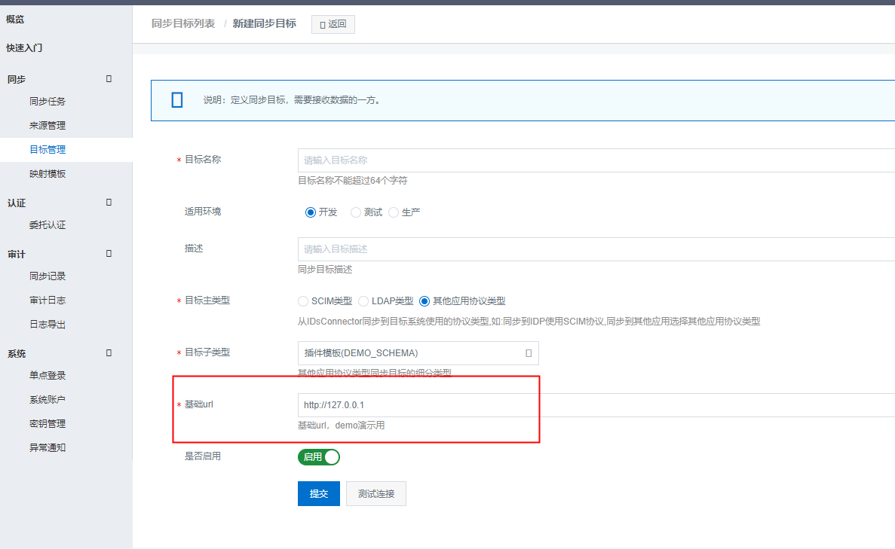Open 同步任务 in the sidebar

[48, 102]
